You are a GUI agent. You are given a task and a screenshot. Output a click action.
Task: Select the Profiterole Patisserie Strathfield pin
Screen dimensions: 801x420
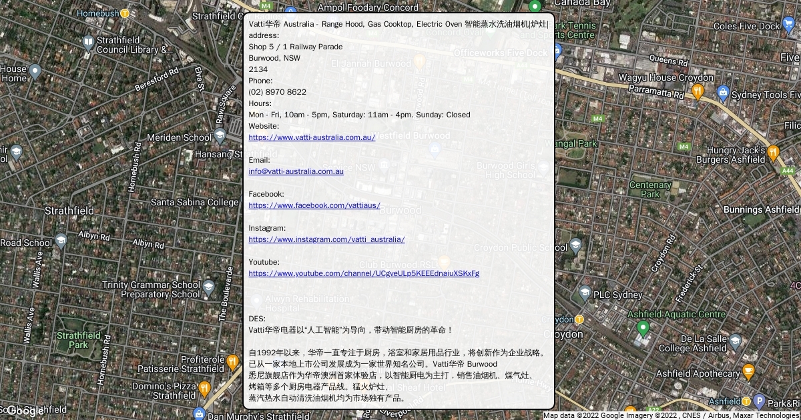click(232, 362)
